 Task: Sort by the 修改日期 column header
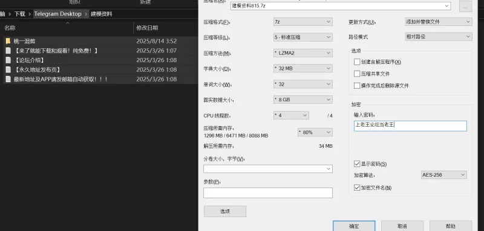pos(147,28)
